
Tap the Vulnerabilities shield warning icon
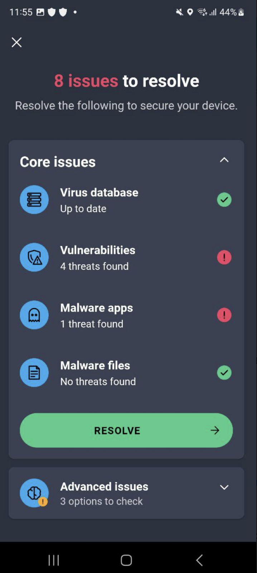click(34, 257)
